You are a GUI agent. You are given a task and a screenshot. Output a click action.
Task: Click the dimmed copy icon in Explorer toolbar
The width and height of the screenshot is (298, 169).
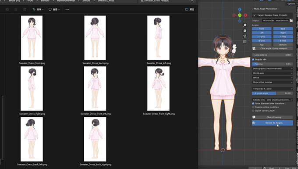(7, 9)
